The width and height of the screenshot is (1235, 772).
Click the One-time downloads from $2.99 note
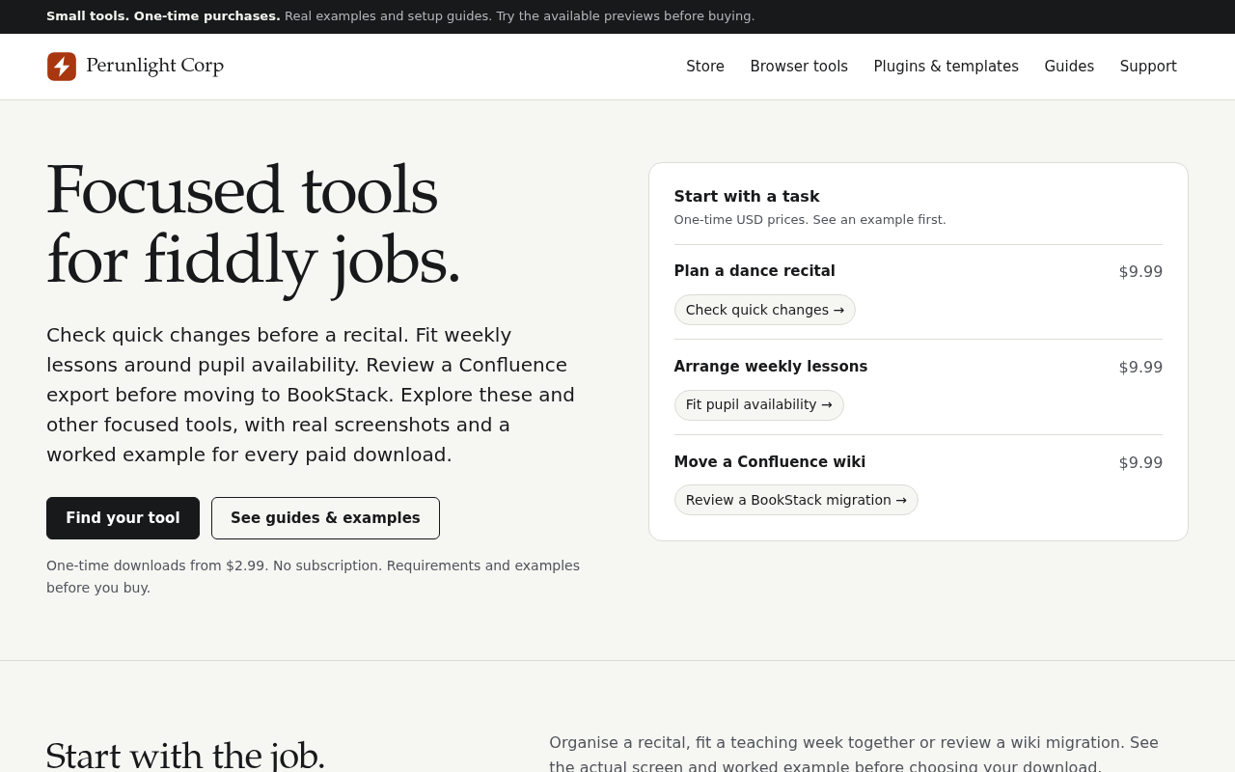point(314,576)
